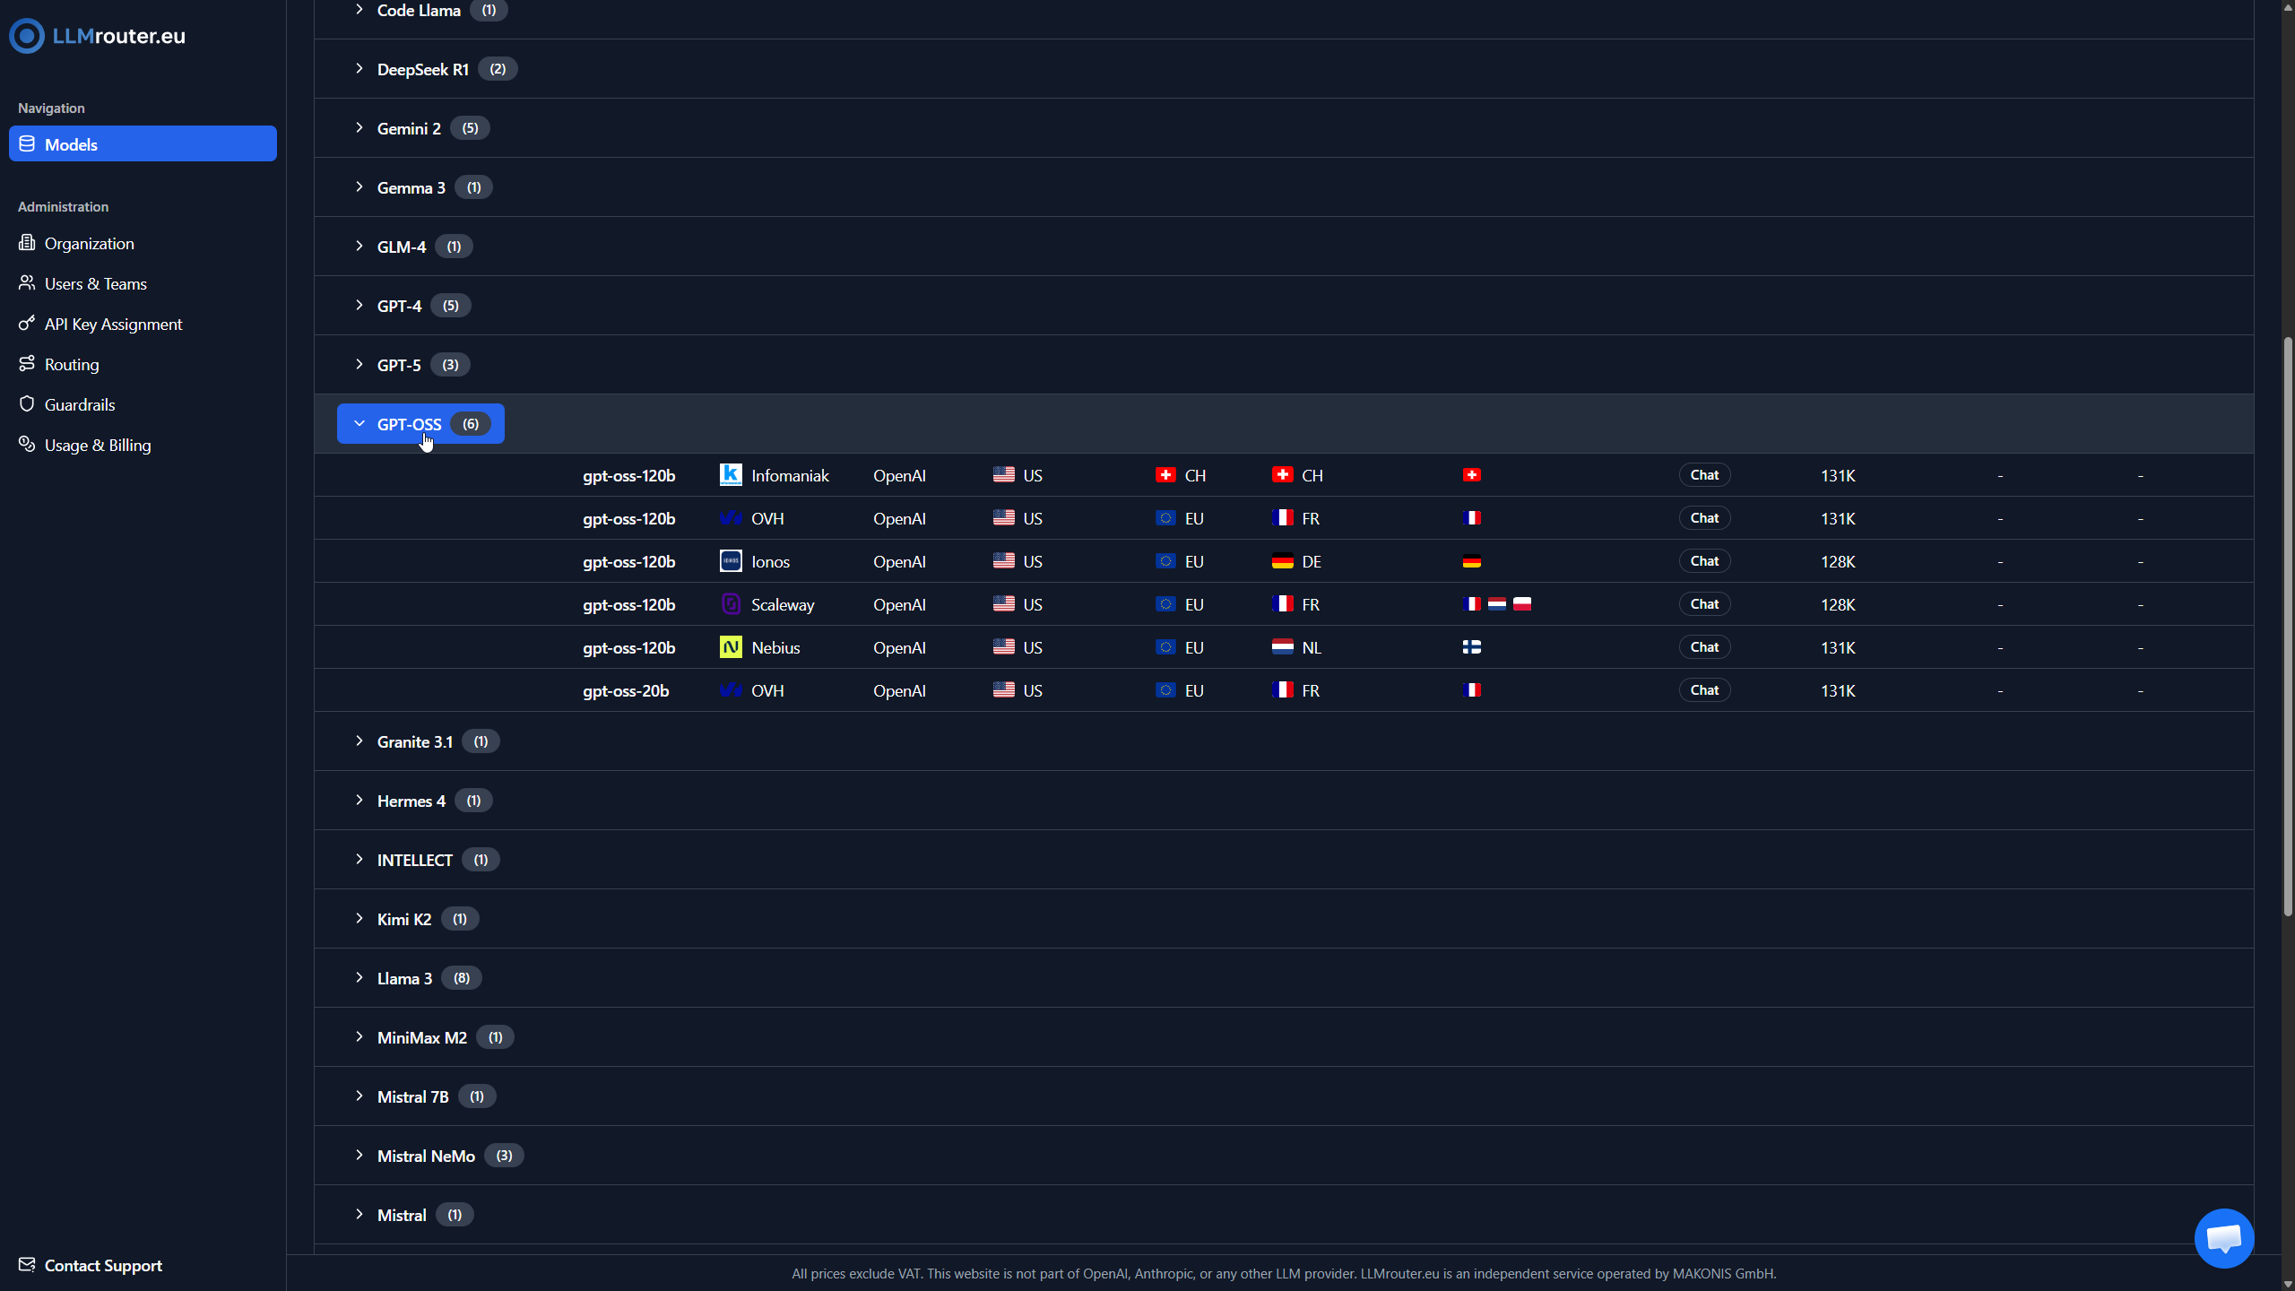Expand the DeepSeek R1 group
2295x1291 pixels.
(x=422, y=69)
